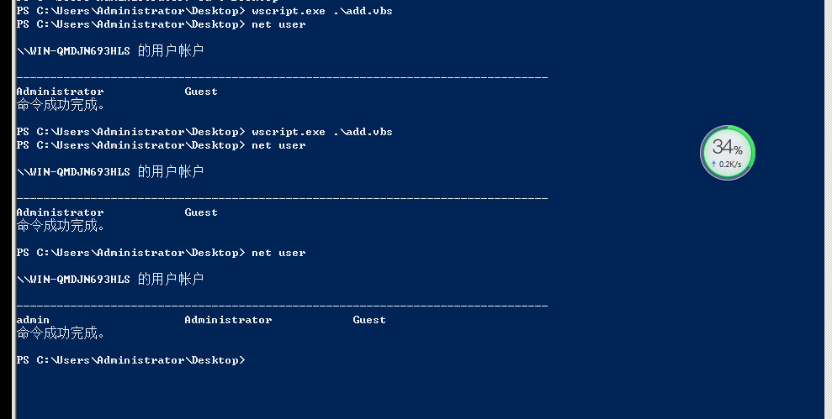Click the last '\\WIN-QMDJN693HLS 的用户帐户' header

[x=109, y=280]
